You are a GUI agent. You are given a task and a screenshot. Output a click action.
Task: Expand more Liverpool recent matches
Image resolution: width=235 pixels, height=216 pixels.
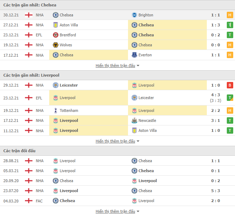click(117, 141)
